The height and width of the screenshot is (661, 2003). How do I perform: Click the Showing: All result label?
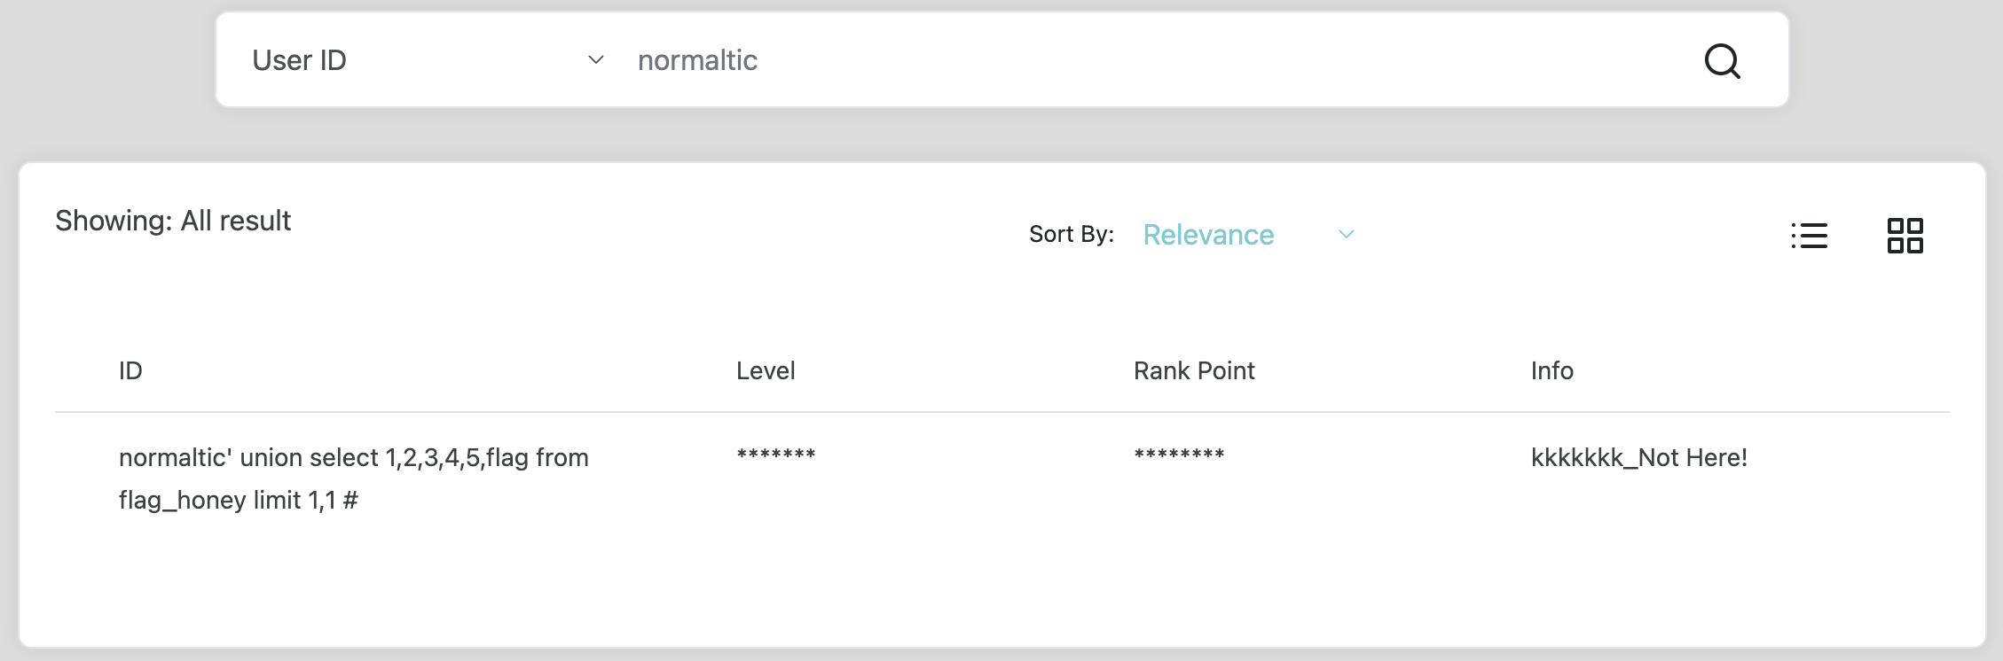[x=173, y=221]
